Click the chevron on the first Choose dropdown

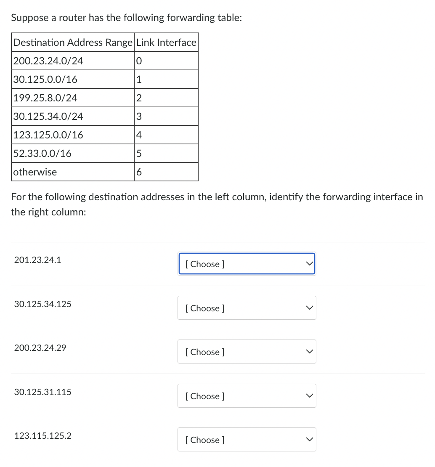click(309, 263)
